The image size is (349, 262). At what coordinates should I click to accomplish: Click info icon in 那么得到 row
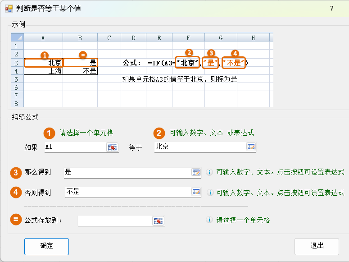pos(209,172)
